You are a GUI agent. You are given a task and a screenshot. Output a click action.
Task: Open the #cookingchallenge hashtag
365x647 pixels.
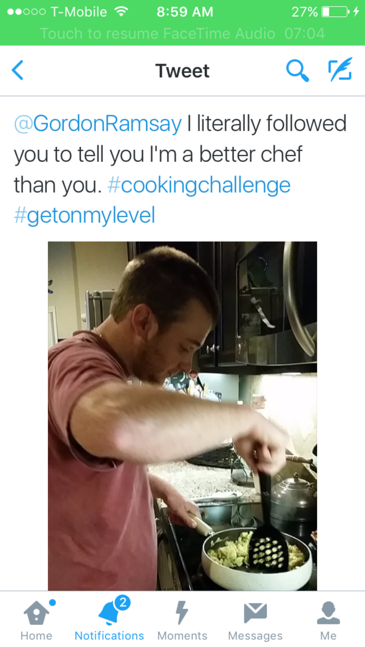(199, 185)
